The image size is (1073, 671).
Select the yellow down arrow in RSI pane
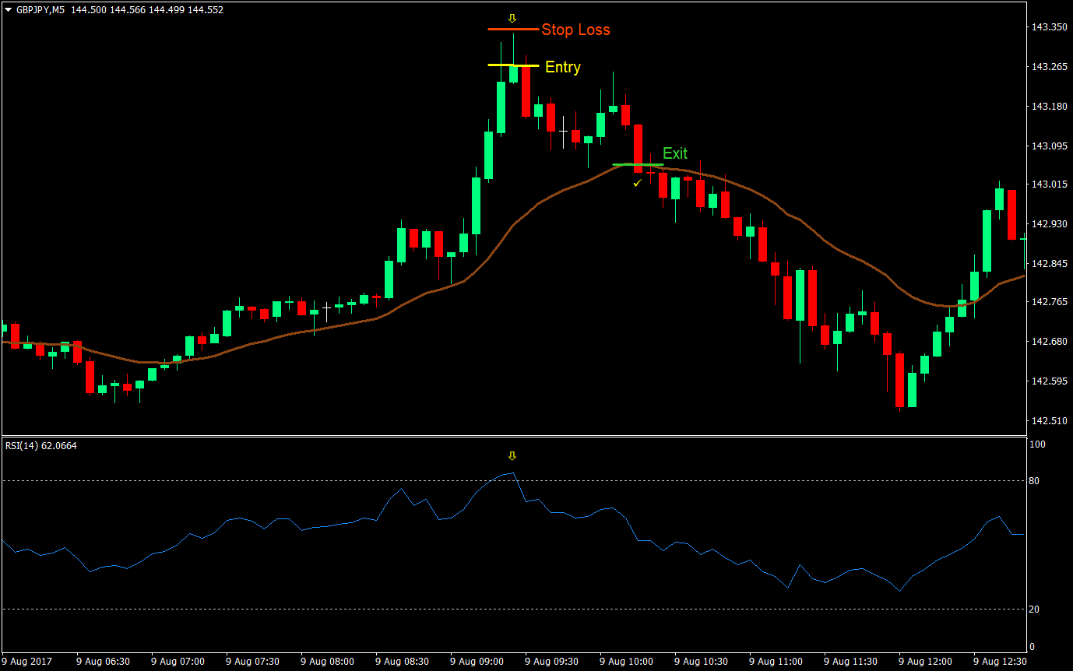pos(512,455)
